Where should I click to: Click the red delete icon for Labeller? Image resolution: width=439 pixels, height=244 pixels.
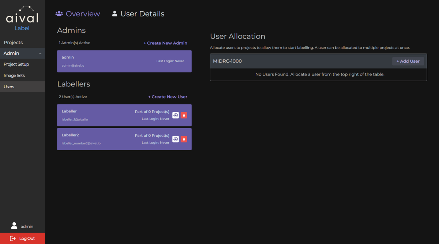184,115
